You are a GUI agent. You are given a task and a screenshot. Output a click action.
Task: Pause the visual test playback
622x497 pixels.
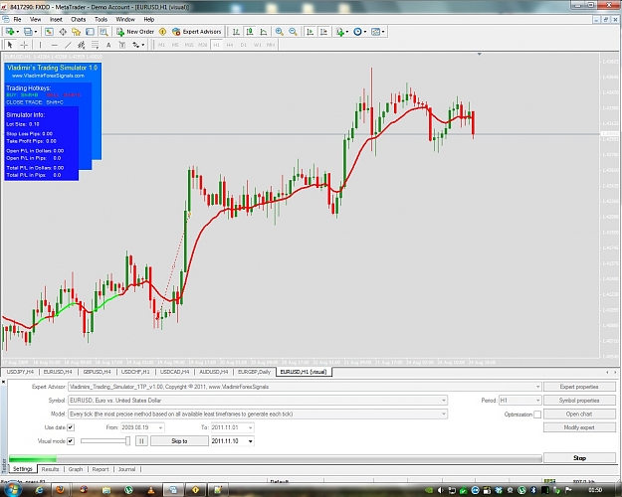(141, 441)
